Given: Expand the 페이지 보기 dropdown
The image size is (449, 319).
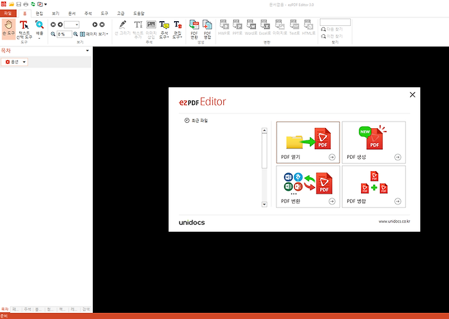Looking at the screenshot, I should [x=93, y=33].
